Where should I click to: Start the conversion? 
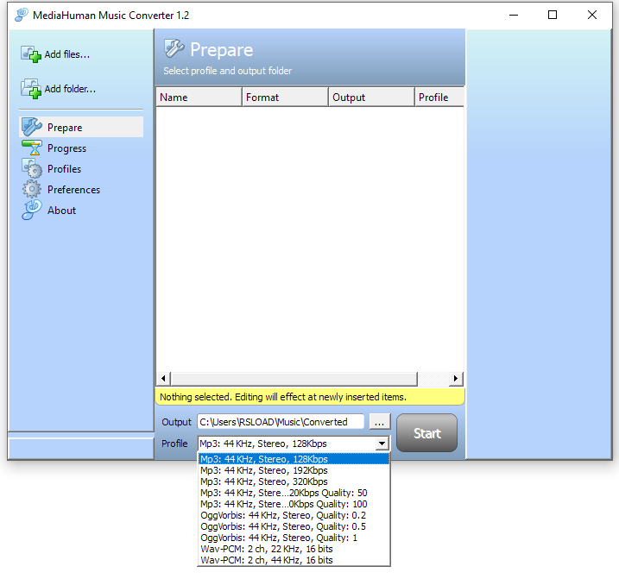pos(426,433)
